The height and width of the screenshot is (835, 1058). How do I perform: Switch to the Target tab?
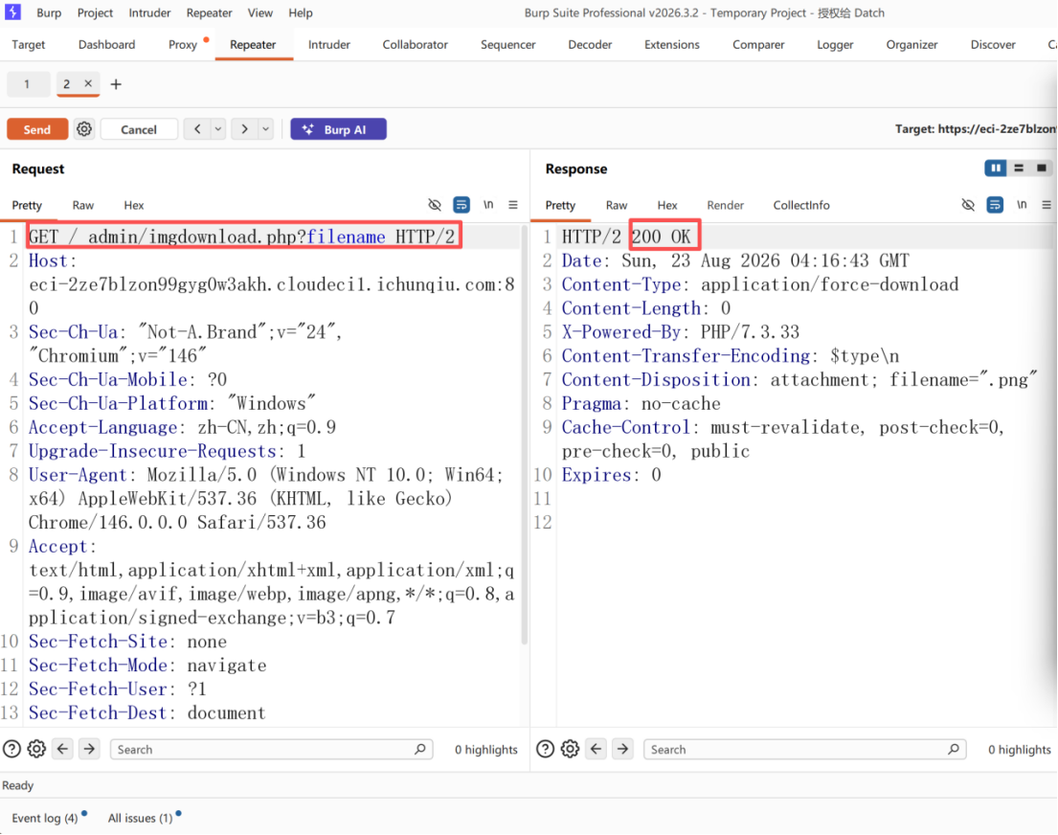[29, 45]
